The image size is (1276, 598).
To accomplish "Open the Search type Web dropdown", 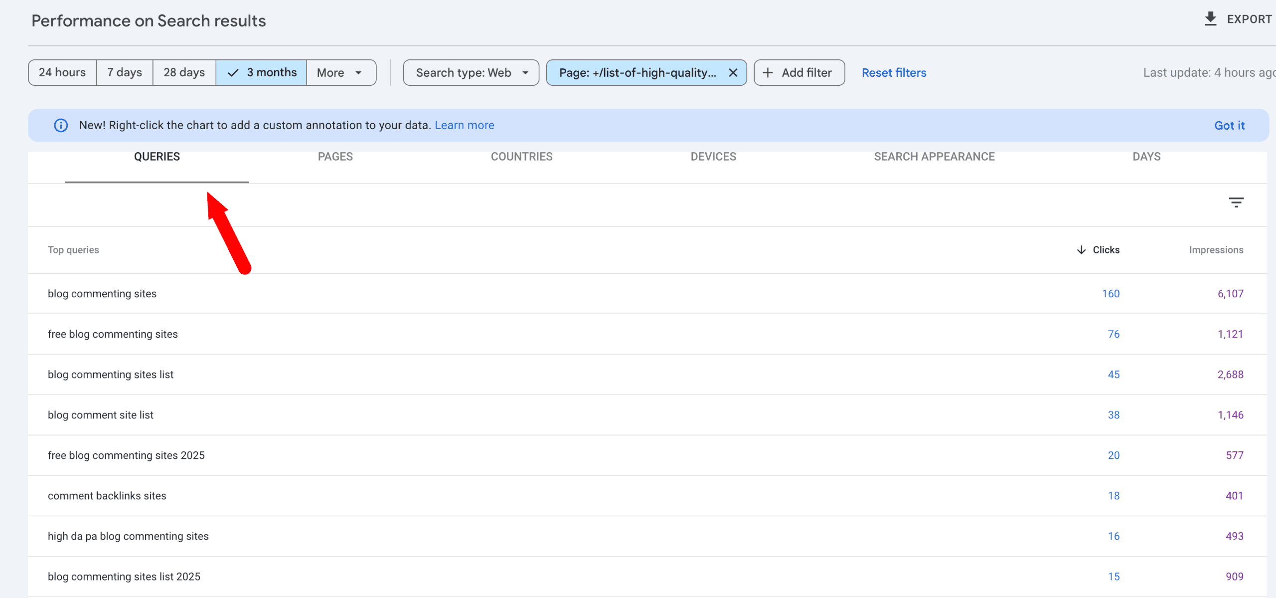I will point(470,72).
